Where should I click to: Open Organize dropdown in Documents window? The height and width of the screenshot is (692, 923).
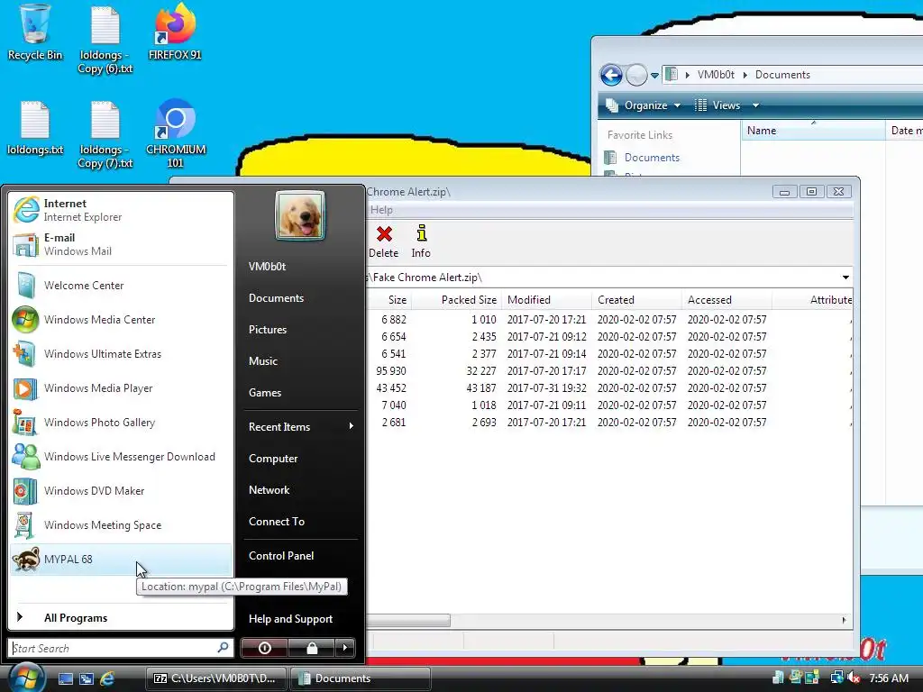coord(643,105)
